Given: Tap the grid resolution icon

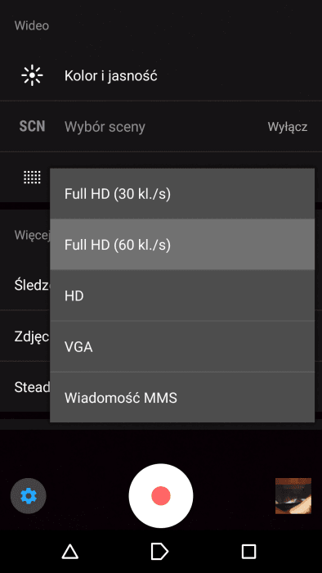Looking at the screenshot, I should (32, 178).
